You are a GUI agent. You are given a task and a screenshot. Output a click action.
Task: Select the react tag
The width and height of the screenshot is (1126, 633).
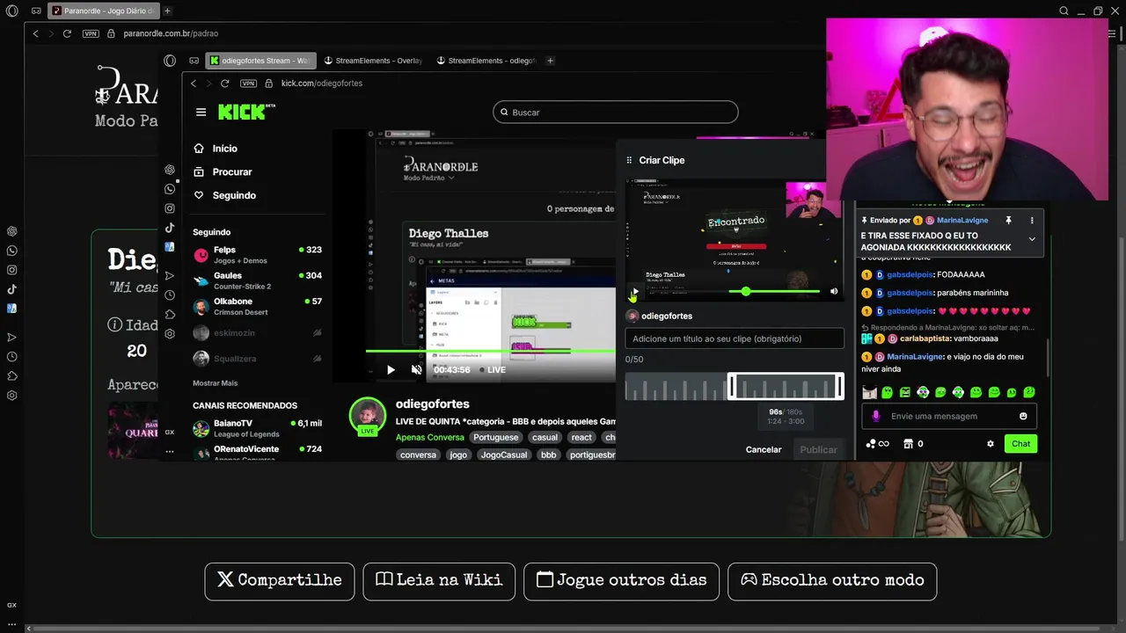581,437
